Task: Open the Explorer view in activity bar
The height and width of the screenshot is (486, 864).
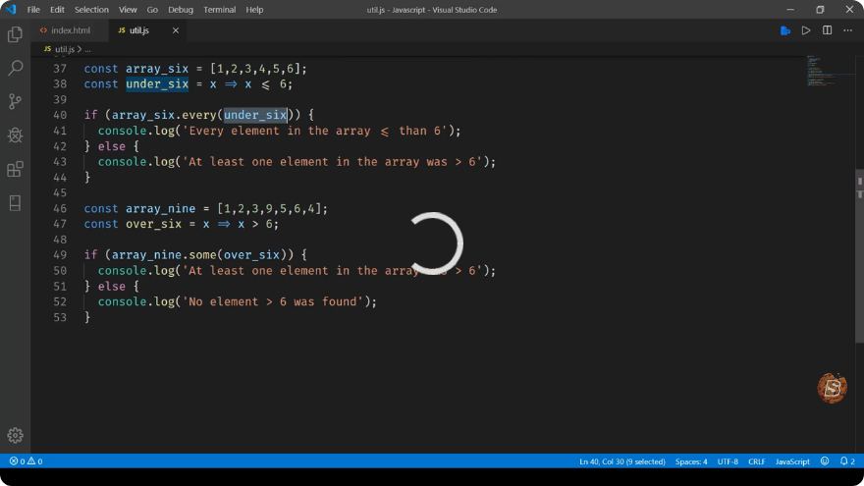Action: [x=15, y=34]
